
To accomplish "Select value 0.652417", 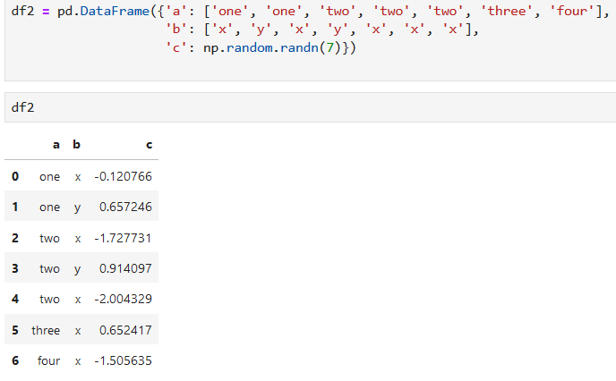I will point(125,330).
